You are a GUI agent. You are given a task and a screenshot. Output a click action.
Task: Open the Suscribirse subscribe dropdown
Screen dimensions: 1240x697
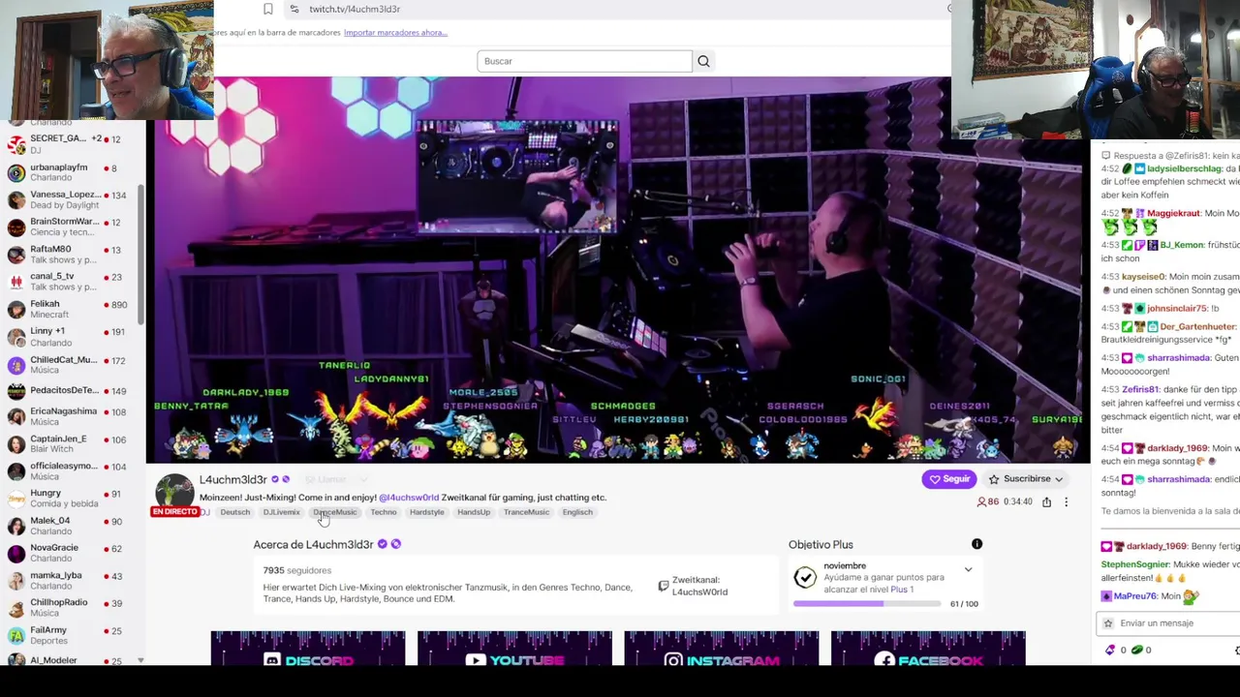pos(1026,479)
